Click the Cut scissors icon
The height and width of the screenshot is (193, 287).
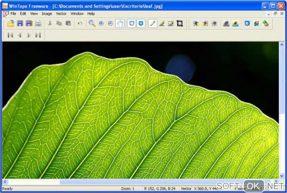click(50, 23)
